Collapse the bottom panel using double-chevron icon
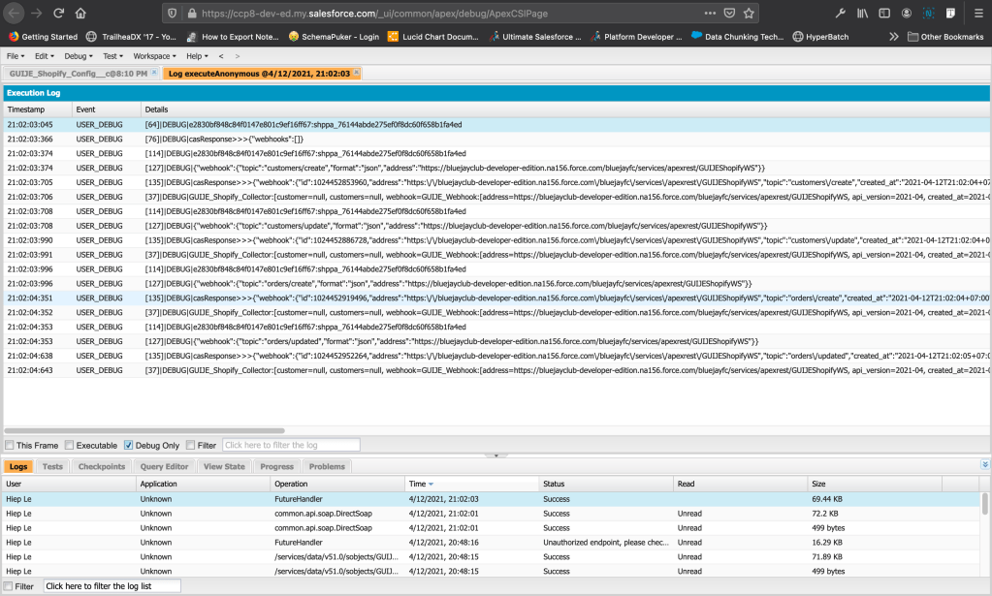Screen dimensions: 992x596 click(984, 466)
